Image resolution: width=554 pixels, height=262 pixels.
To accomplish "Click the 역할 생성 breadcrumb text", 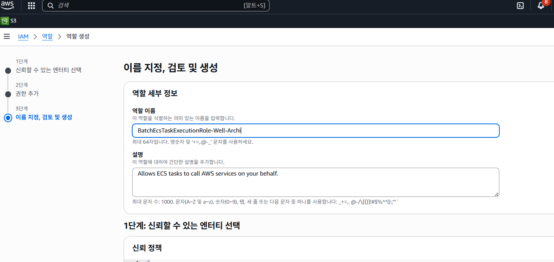I will click(x=78, y=37).
